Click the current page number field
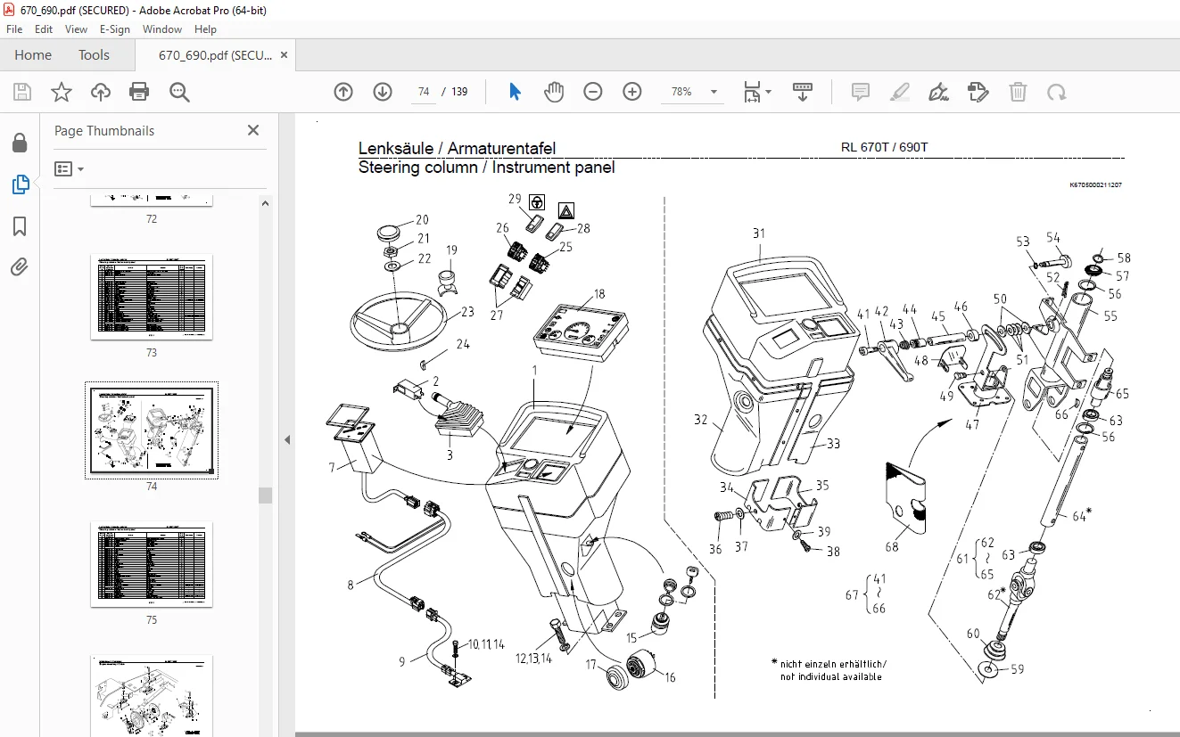 [x=424, y=92]
